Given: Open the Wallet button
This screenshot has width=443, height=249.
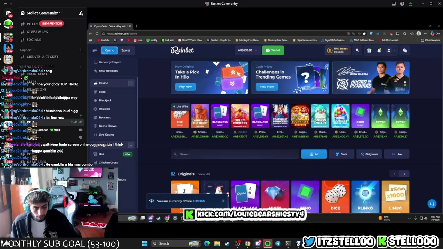Looking at the screenshot, I should pos(273,50).
